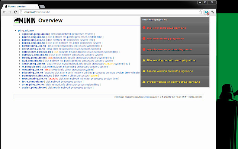Click red disk link on freddy row
Image resolution: width=238 pixels, height=149 pixels.
point(50,58)
